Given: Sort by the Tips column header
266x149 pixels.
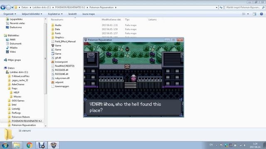Looking at the screenshot, I should point(127,19).
